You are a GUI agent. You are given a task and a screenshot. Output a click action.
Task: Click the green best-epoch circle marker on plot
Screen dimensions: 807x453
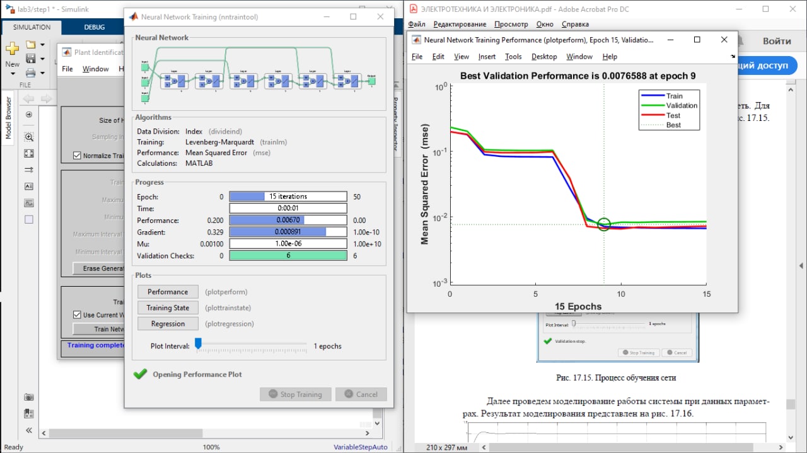(604, 224)
